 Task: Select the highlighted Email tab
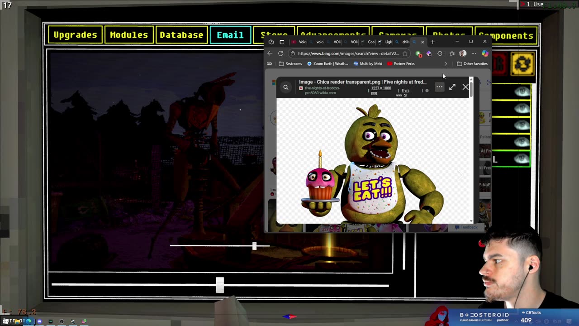click(x=230, y=35)
